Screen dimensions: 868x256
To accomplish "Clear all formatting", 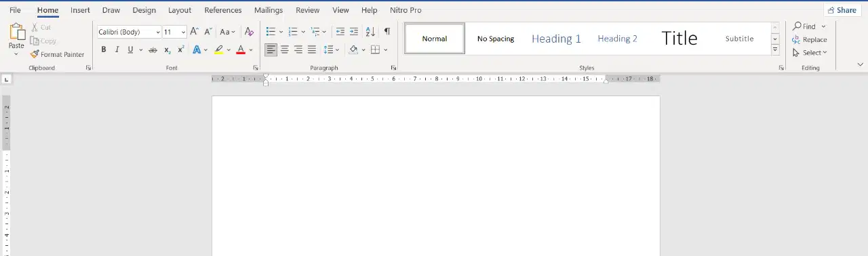I will [249, 31].
